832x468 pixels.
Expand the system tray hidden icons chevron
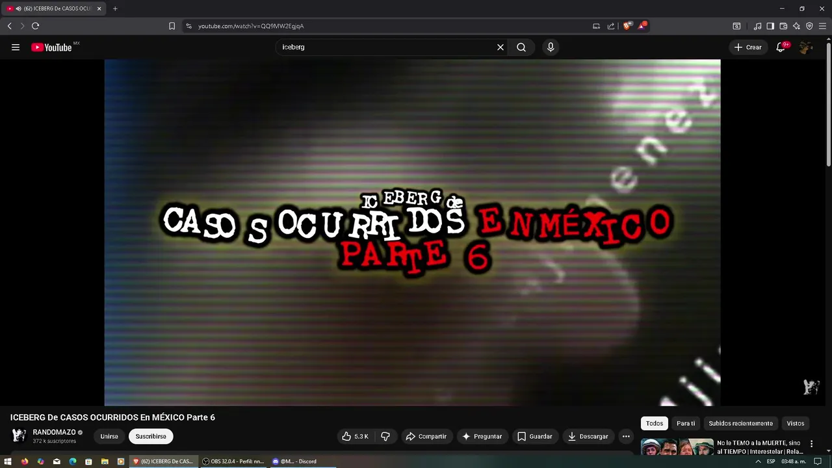pos(758,461)
